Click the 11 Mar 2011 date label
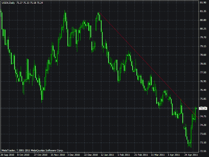 pos(158,155)
